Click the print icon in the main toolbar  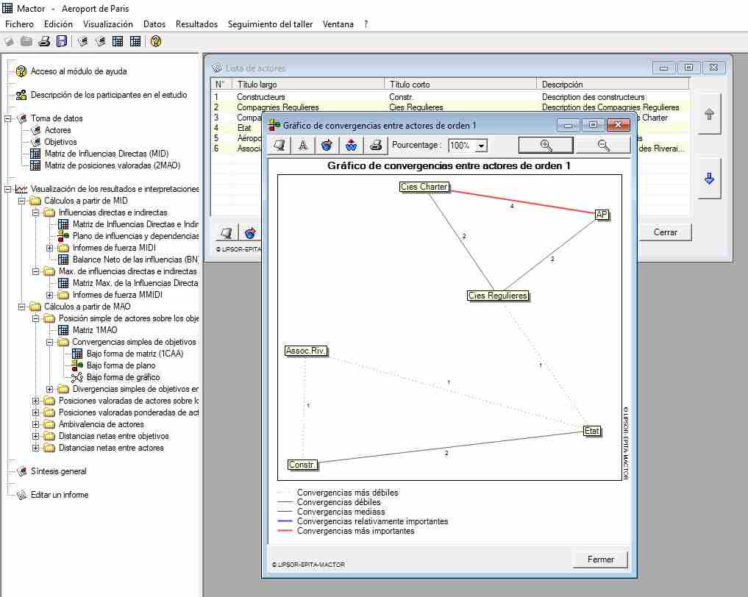tap(44, 41)
